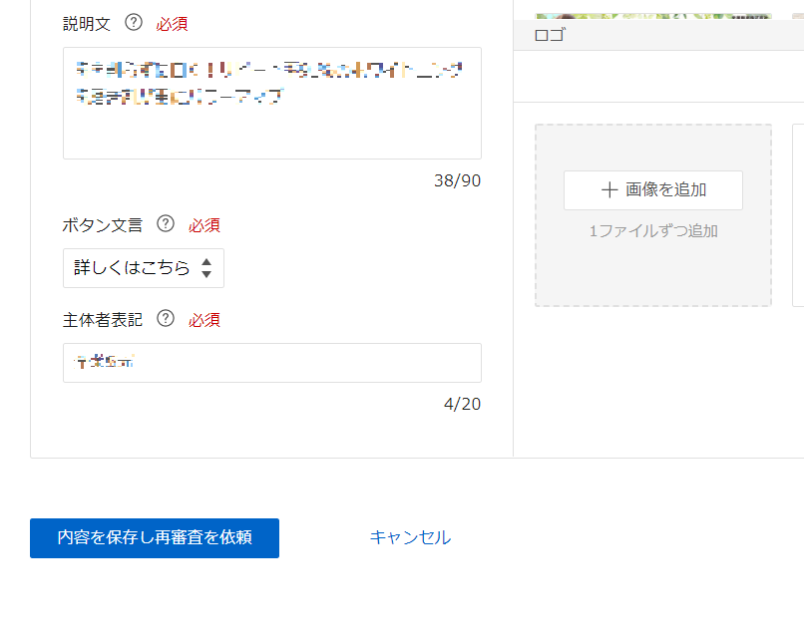Open the ボタン文言 dropdown 詳しくはこちら
The image size is (804, 641).
click(x=144, y=268)
